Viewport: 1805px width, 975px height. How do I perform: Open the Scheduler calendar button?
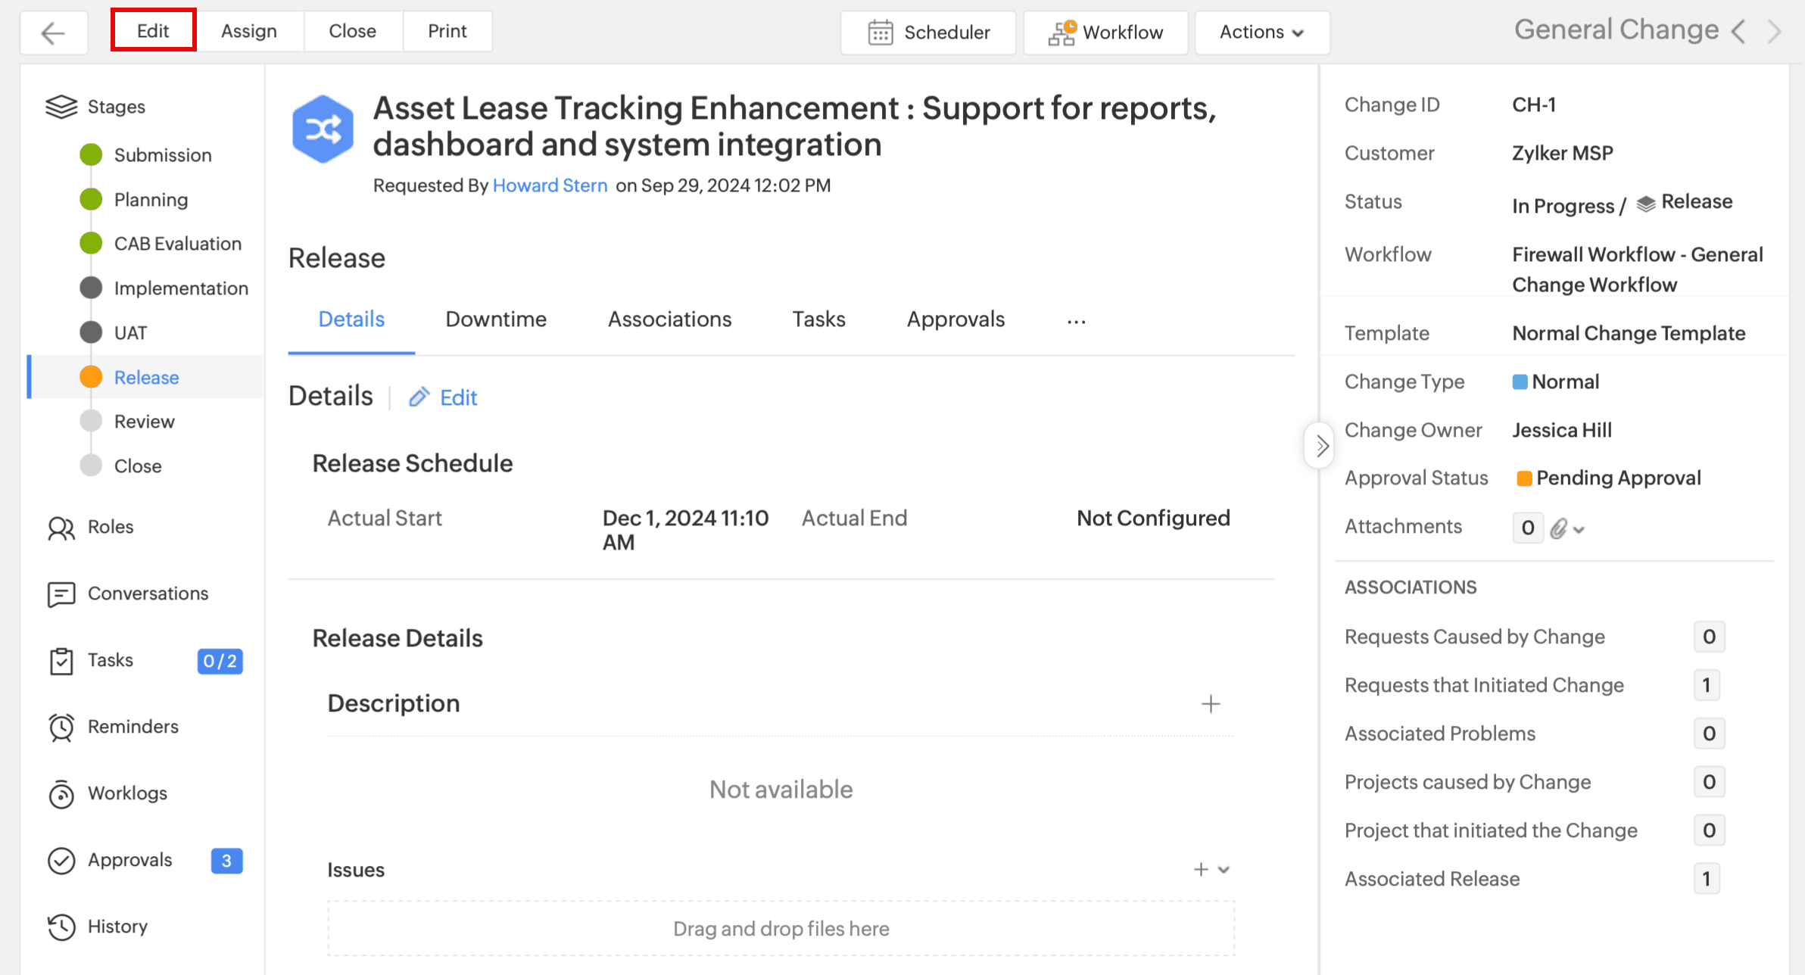click(x=928, y=33)
